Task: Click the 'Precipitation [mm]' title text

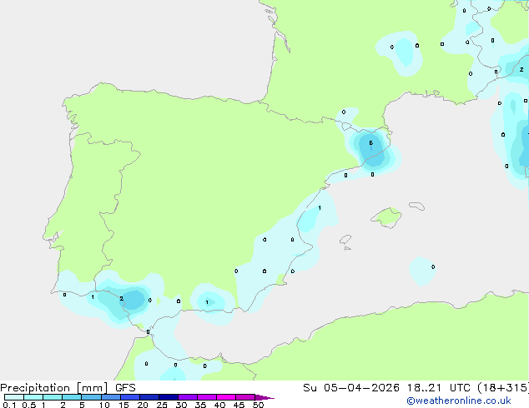Action: click(54, 388)
